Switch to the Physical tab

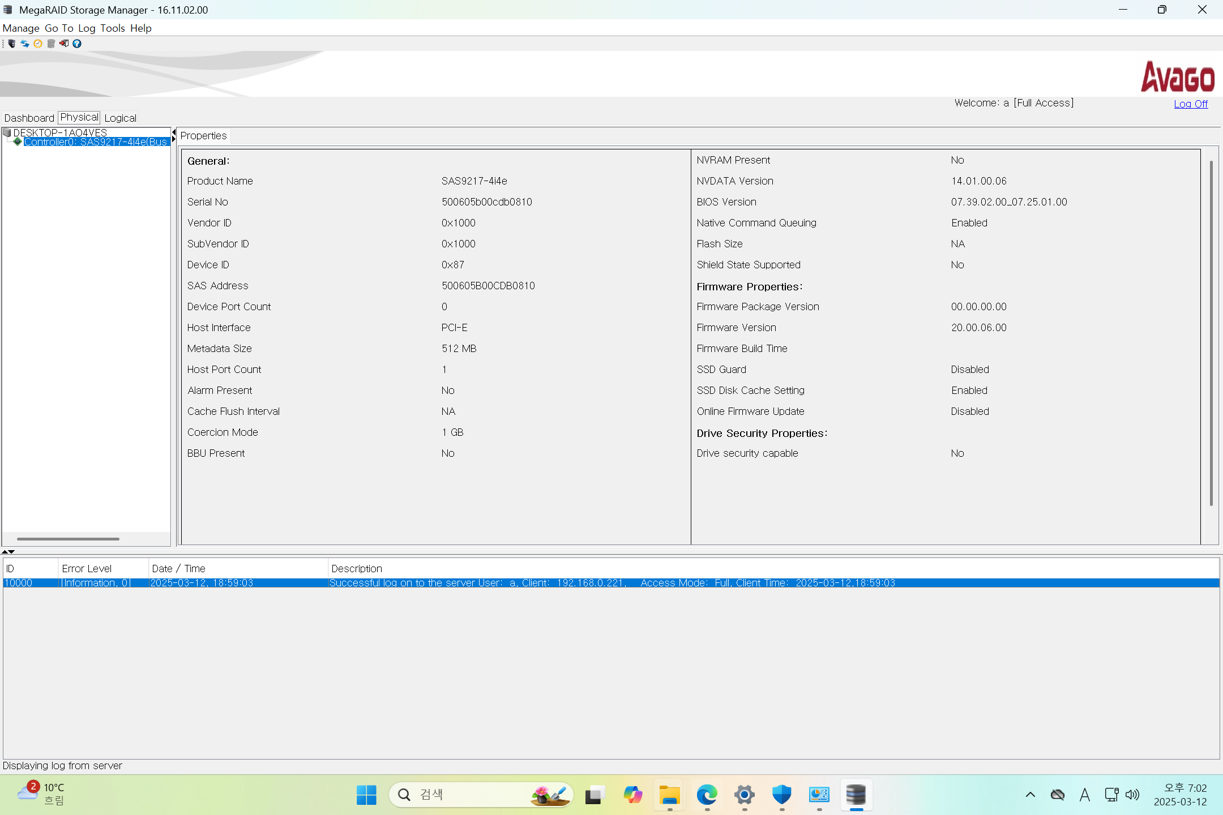click(79, 117)
